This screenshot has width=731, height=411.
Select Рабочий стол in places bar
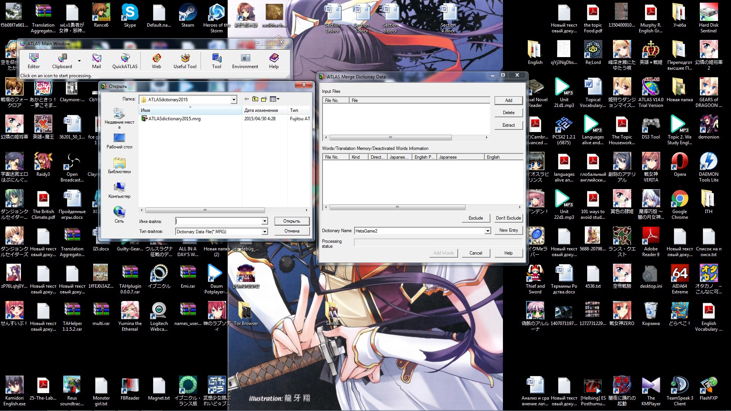point(119,140)
